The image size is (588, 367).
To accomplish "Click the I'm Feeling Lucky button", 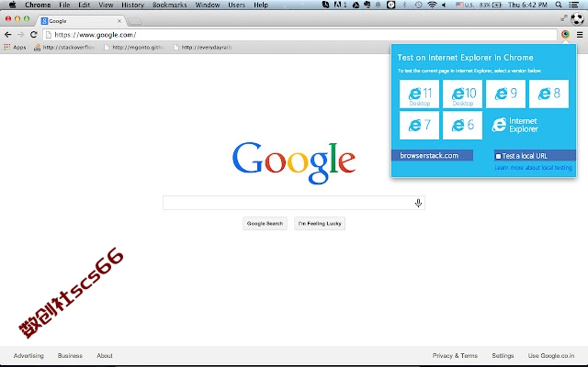I will coord(320,224).
